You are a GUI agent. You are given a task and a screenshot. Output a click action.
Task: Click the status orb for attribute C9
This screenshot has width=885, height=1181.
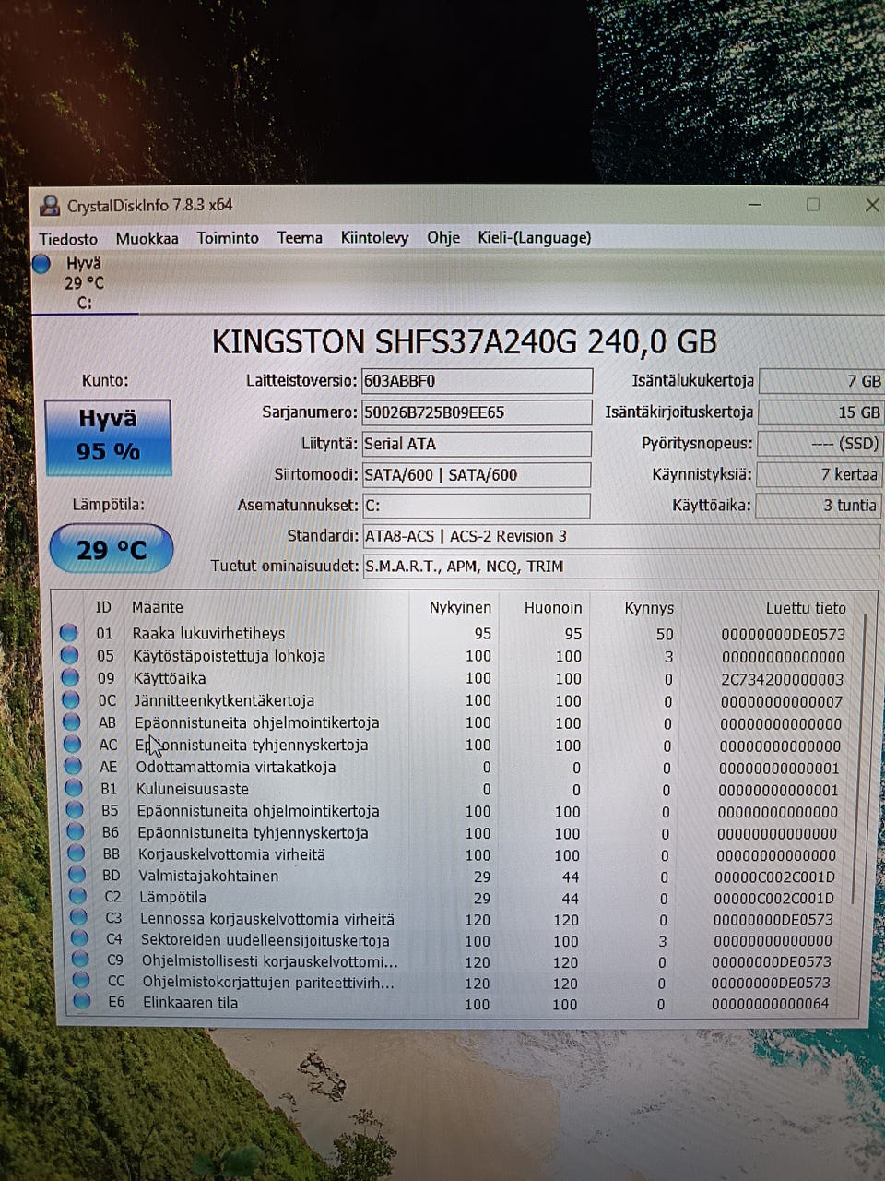(x=80, y=960)
